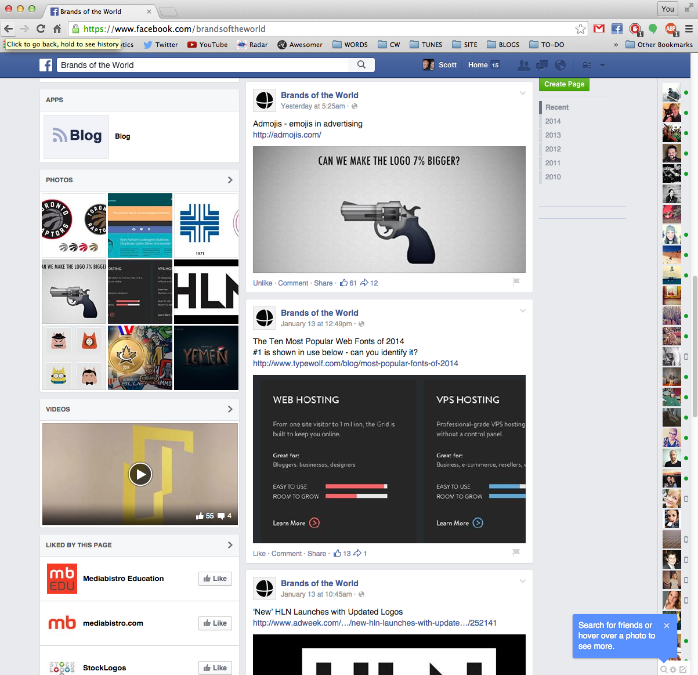Click the 61 likes thumbs-up icon
This screenshot has width=698, height=675.
[x=343, y=283]
